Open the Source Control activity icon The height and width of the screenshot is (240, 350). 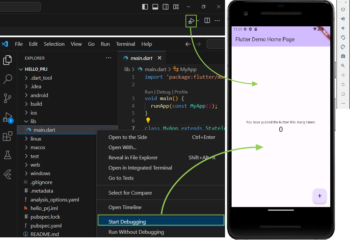click(7, 98)
